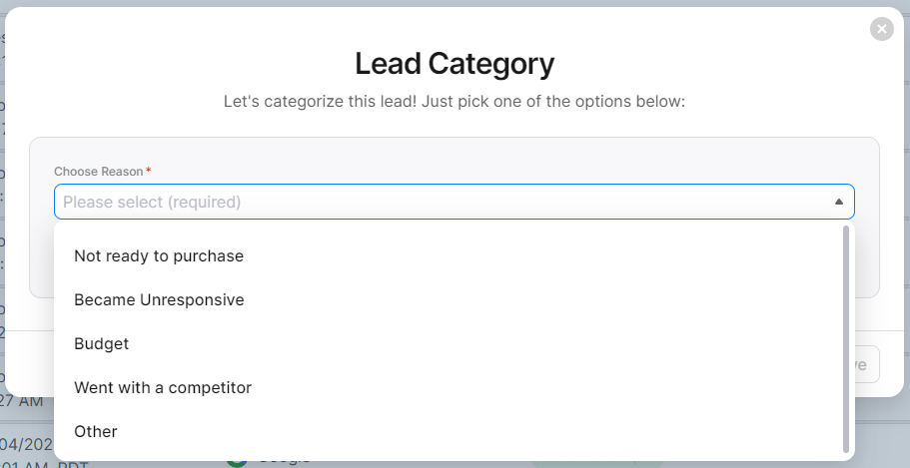Viewport: 910px width, 468px height.
Task: Click the "04/202" date in background row
Action: click(22, 443)
